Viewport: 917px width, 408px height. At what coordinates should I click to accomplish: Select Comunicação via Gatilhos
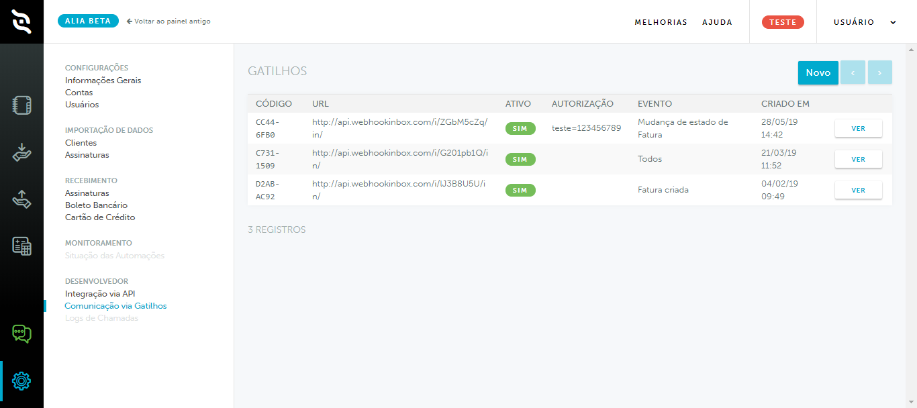pyautogui.click(x=115, y=306)
